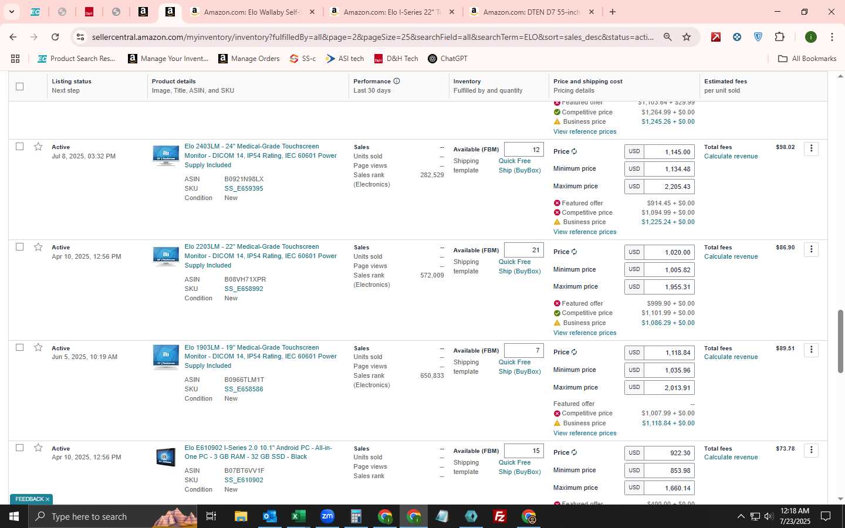Open actions menu for Elo 2403LM row
The height and width of the screenshot is (528, 845).
coord(811,148)
